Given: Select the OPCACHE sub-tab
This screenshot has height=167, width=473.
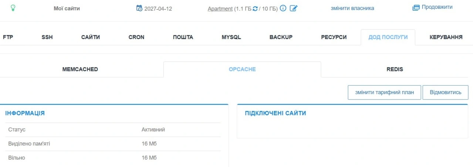Looking at the screenshot, I should pyautogui.click(x=242, y=69).
